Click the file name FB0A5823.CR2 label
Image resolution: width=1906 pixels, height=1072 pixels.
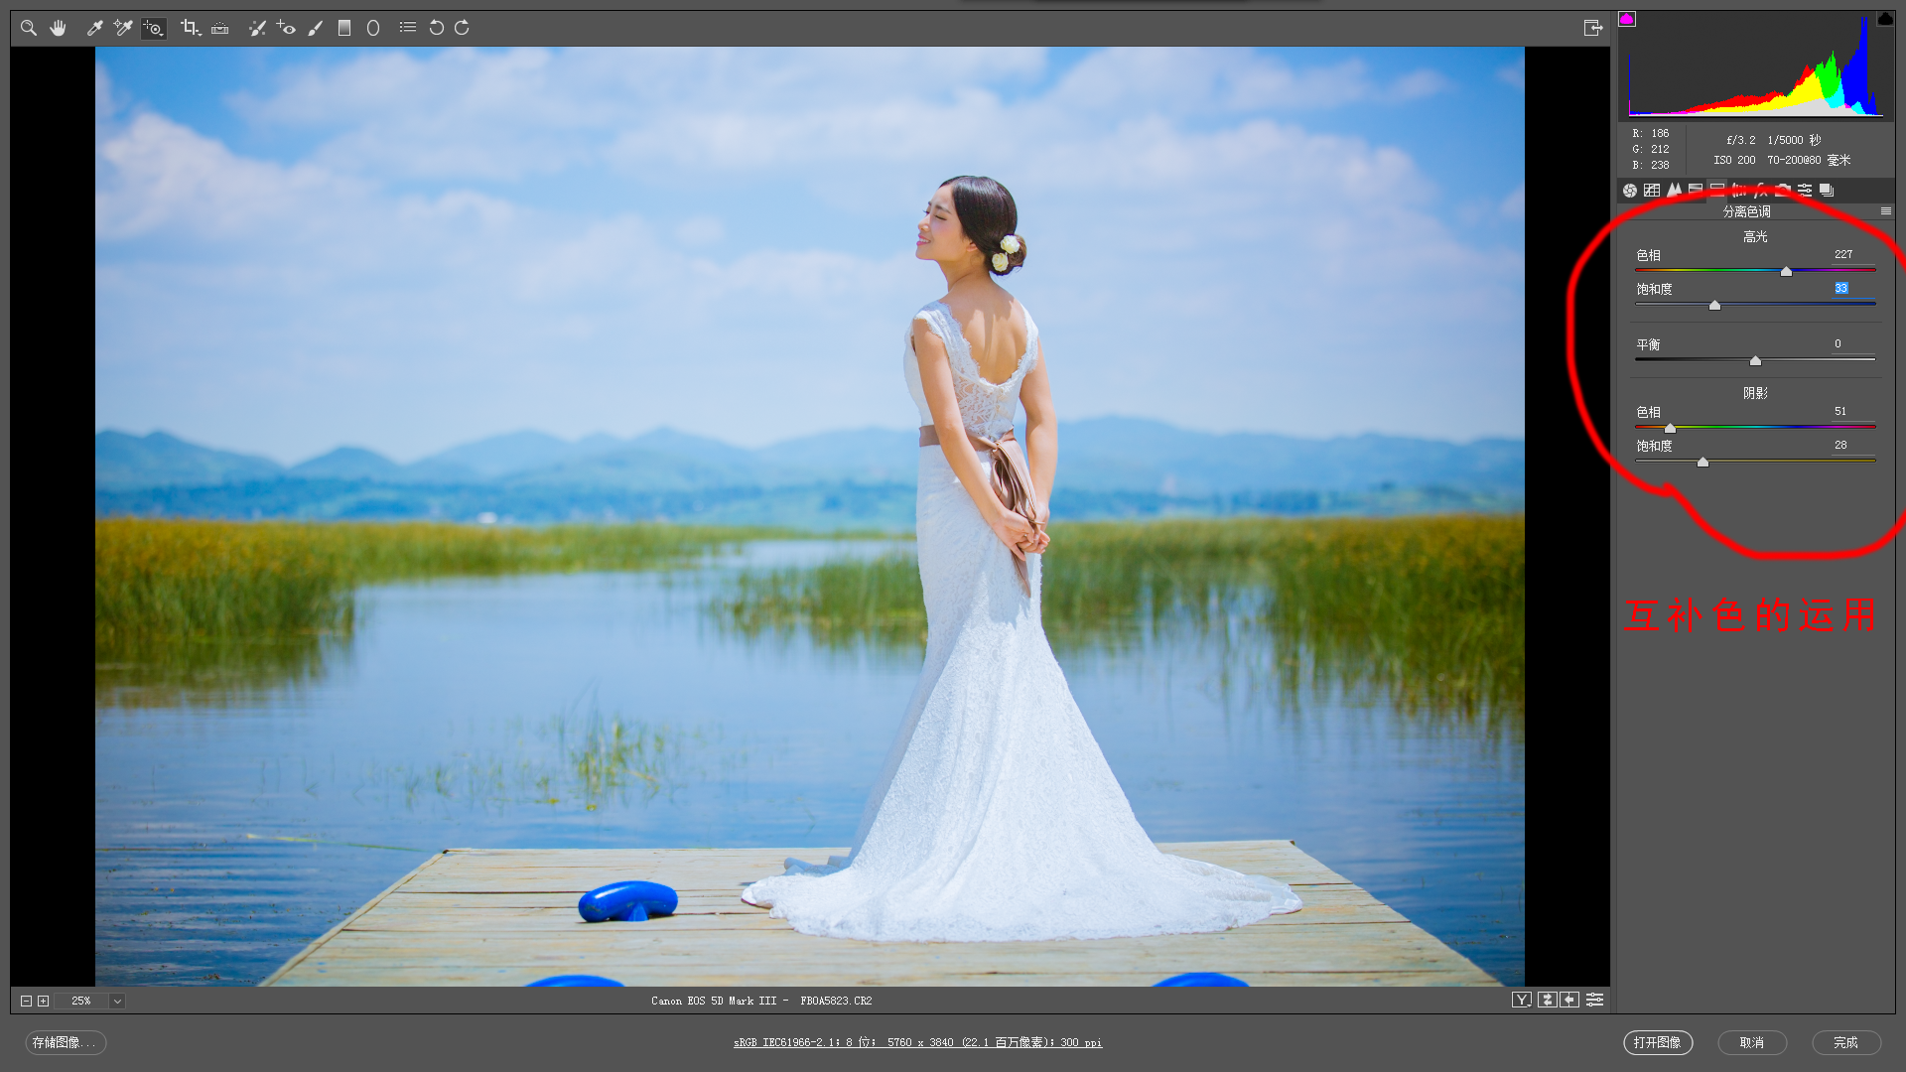pyautogui.click(x=836, y=1001)
